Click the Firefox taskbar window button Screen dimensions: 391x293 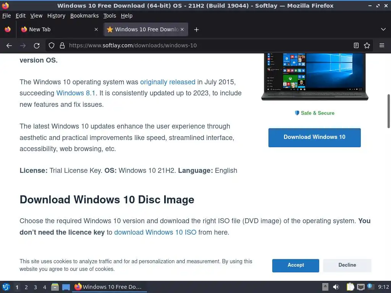[110, 287]
